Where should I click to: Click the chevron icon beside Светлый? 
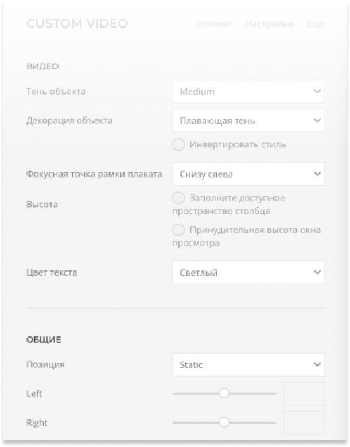[317, 272]
